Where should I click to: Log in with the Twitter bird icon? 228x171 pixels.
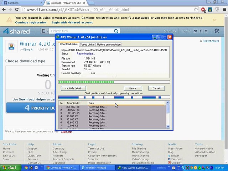(195, 31)
